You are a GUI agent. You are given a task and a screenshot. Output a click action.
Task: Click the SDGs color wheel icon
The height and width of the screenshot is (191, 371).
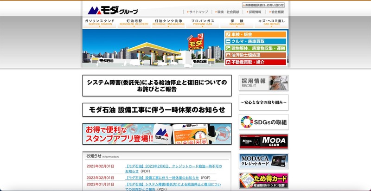[247, 122]
